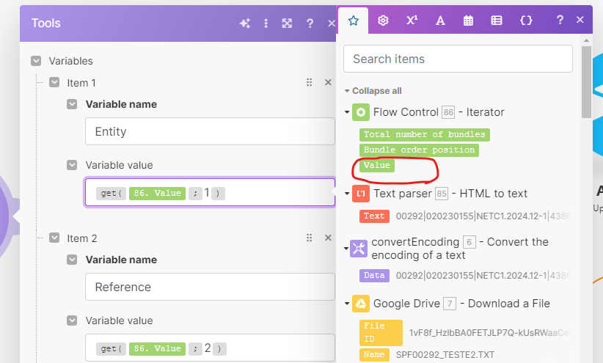603x363 pixels.
Task: Open help for the Tools module
Action: 310,23
